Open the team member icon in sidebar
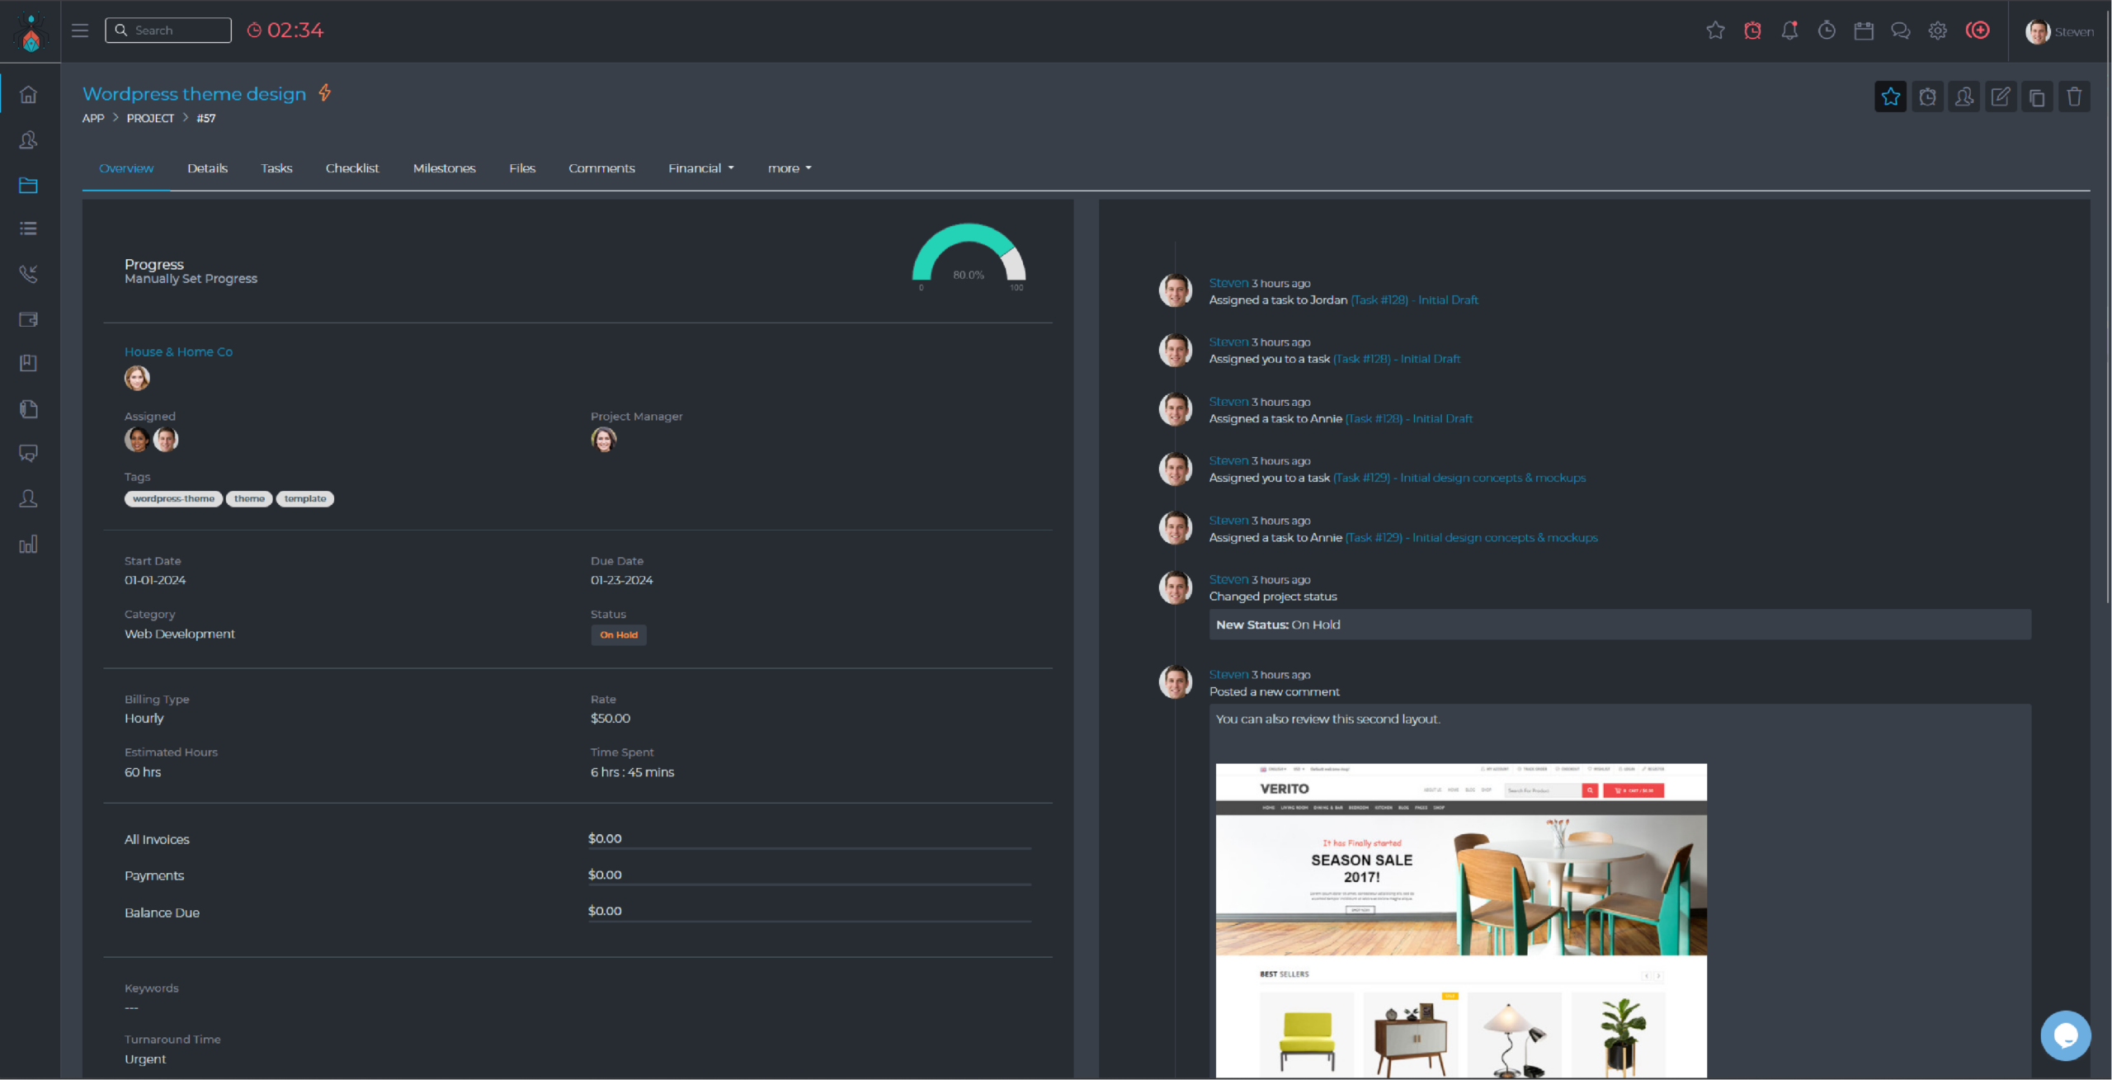This screenshot has width=2112, height=1080. click(x=29, y=498)
